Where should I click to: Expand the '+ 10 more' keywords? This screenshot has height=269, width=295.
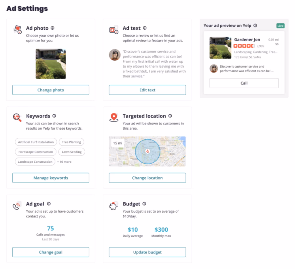(x=64, y=162)
